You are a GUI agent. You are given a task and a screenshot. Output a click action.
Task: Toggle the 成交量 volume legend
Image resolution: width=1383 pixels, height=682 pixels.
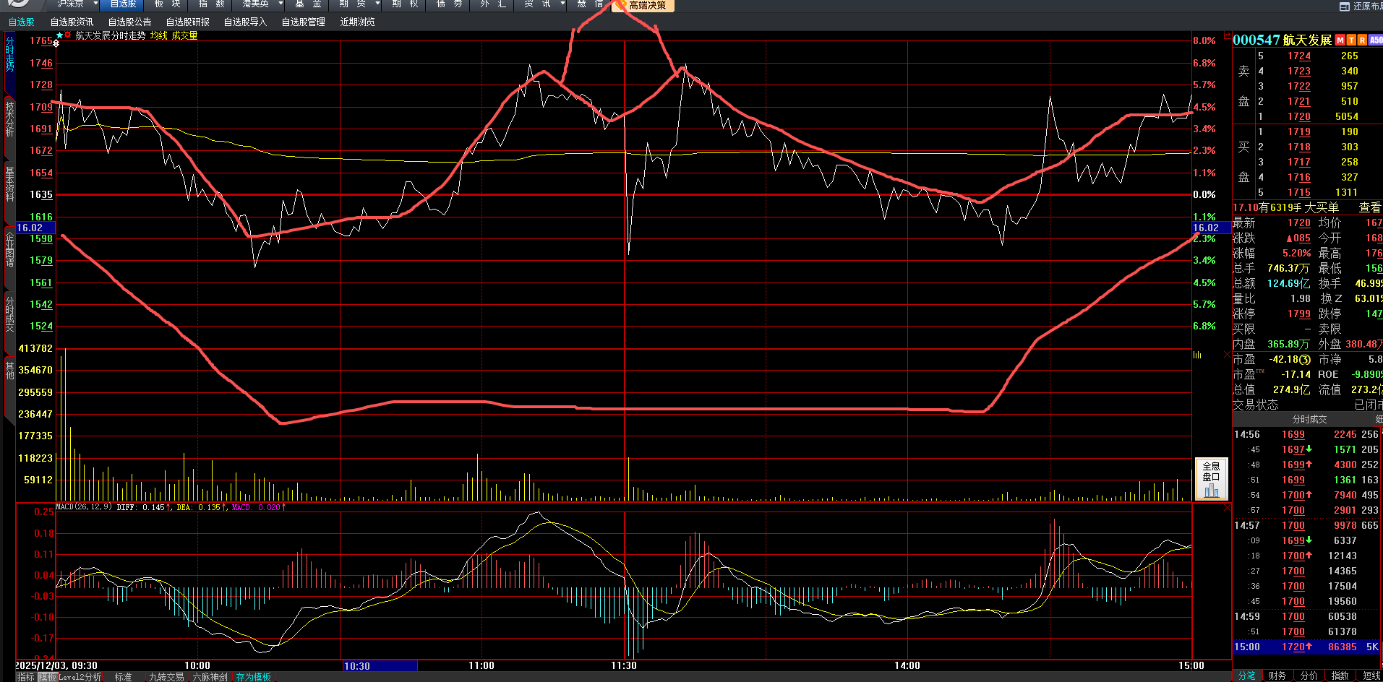[x=184, y=35]
